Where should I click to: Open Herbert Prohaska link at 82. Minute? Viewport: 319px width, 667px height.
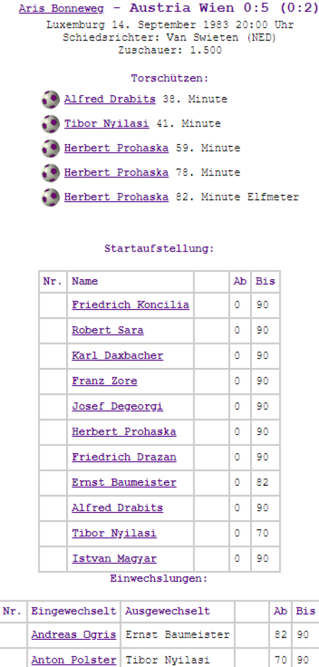pyautogui.click(x=116, y=197)
